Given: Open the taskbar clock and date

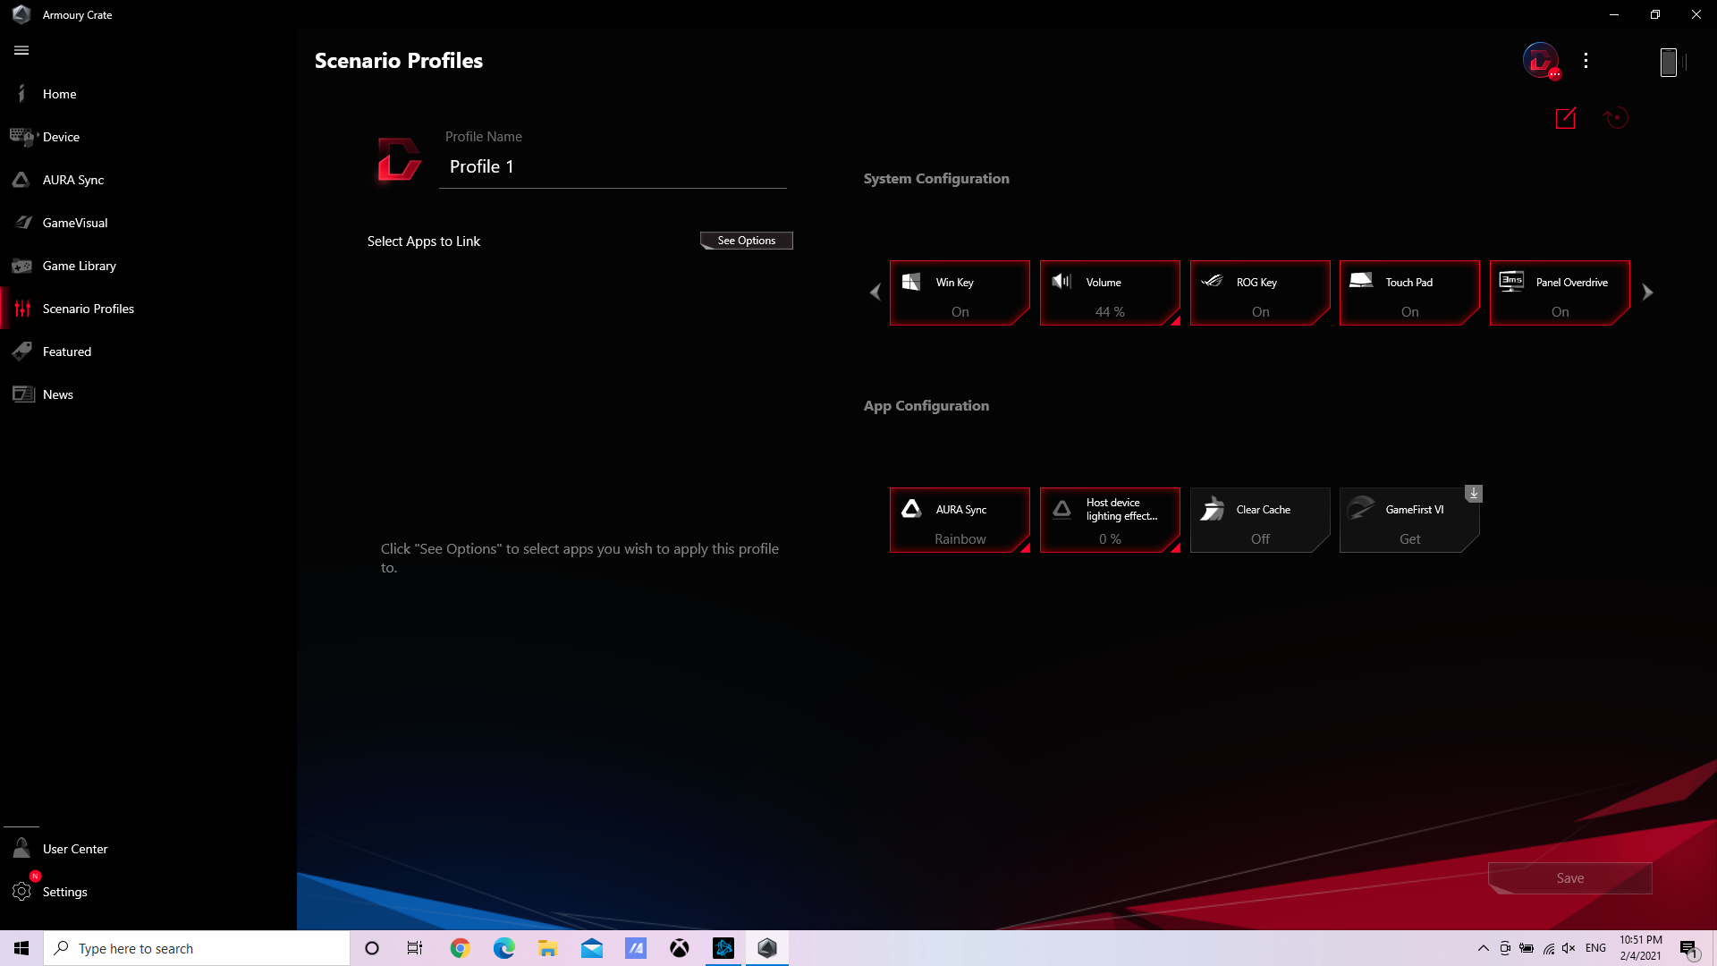Looking at the screenshot, I should 1641,948.
